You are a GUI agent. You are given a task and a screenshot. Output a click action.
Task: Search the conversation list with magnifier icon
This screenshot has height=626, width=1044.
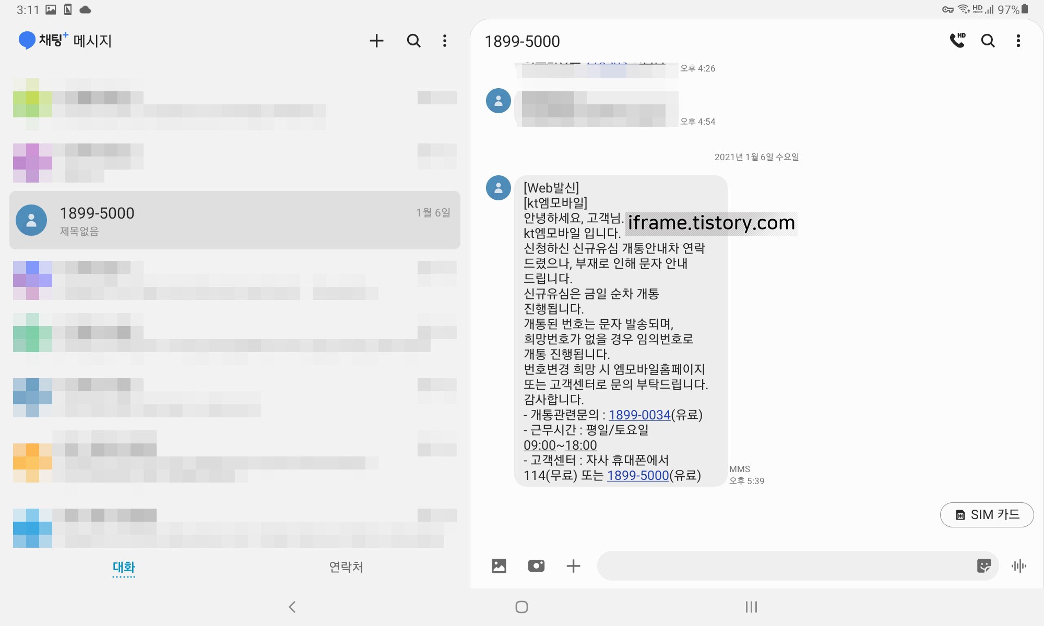[413, 41]
